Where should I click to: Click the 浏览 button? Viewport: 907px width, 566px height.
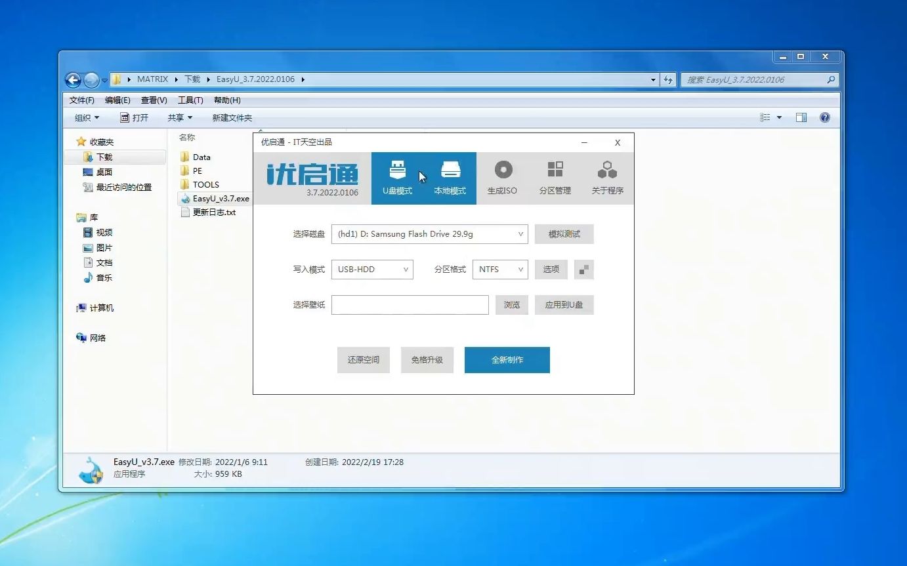tap(512, 305)
